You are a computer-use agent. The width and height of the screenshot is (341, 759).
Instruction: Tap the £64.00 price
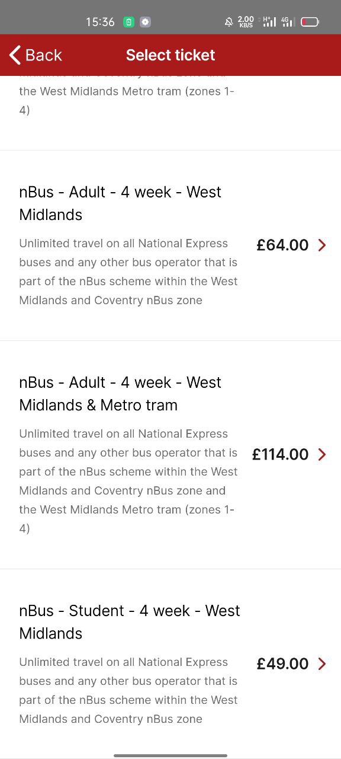tap(282, 245)
